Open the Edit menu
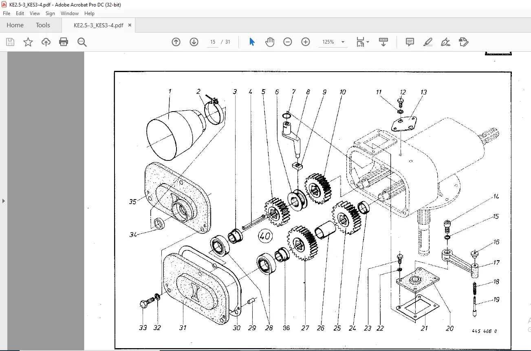This screenshot has height=351, width=531. [x=20, y=13]
